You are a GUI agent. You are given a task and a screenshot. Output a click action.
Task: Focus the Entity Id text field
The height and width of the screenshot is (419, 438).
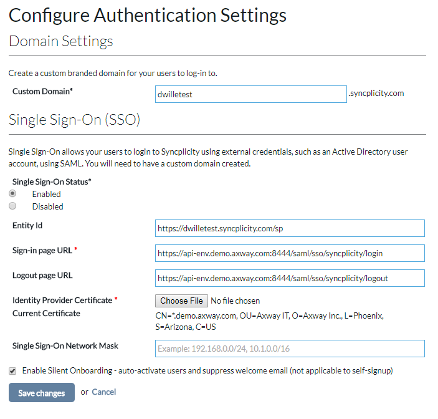[290, 228]
